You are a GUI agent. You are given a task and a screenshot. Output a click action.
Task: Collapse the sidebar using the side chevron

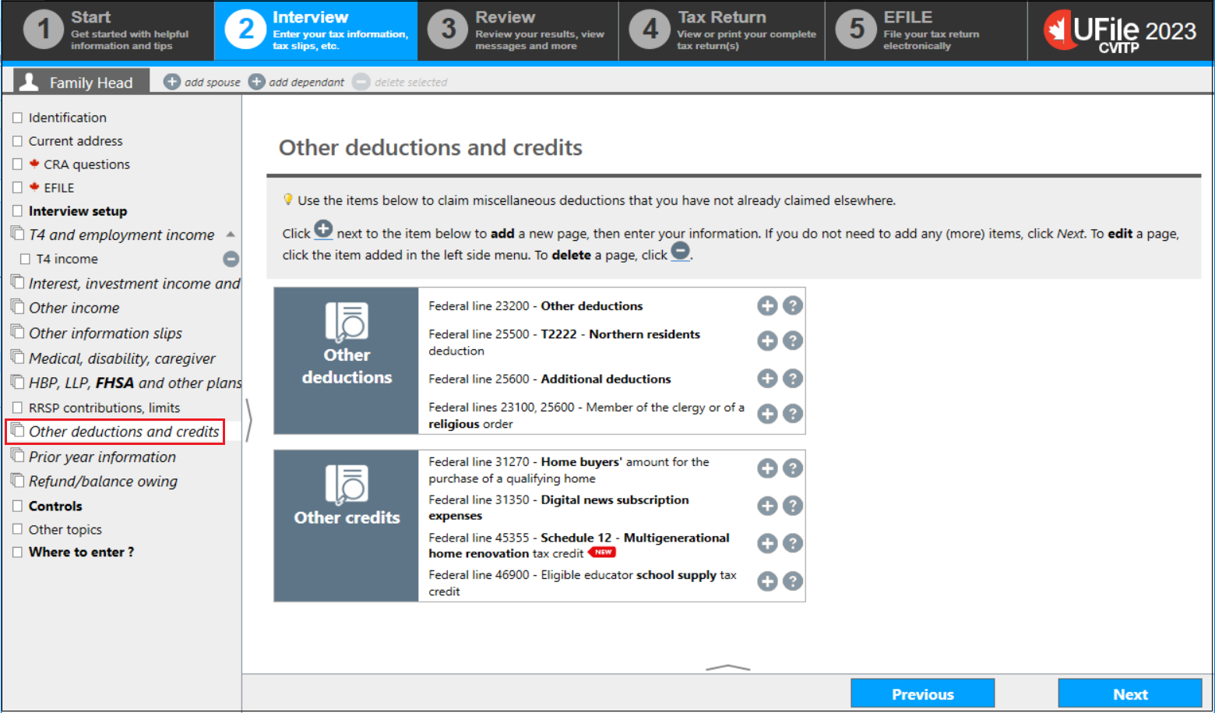(248, 421)
